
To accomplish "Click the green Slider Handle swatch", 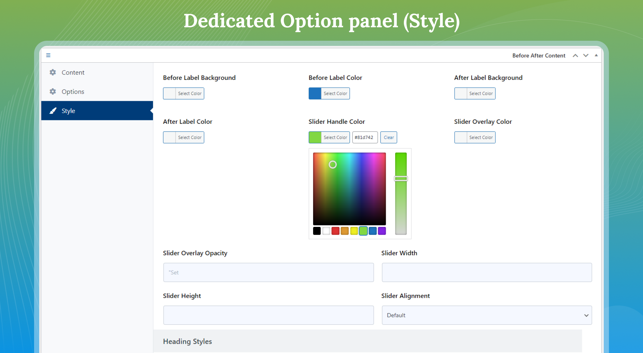I will [315, 137].
